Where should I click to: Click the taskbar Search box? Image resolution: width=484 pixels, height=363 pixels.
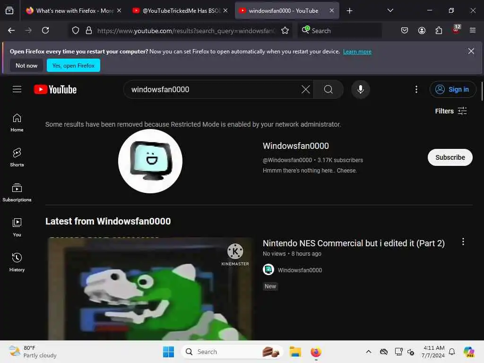(232, 352)
